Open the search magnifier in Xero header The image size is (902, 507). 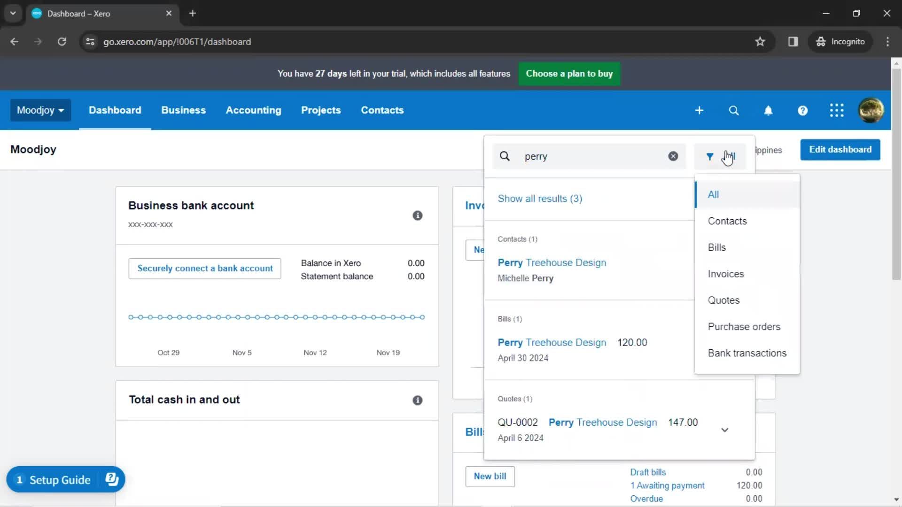coord(734,110)
